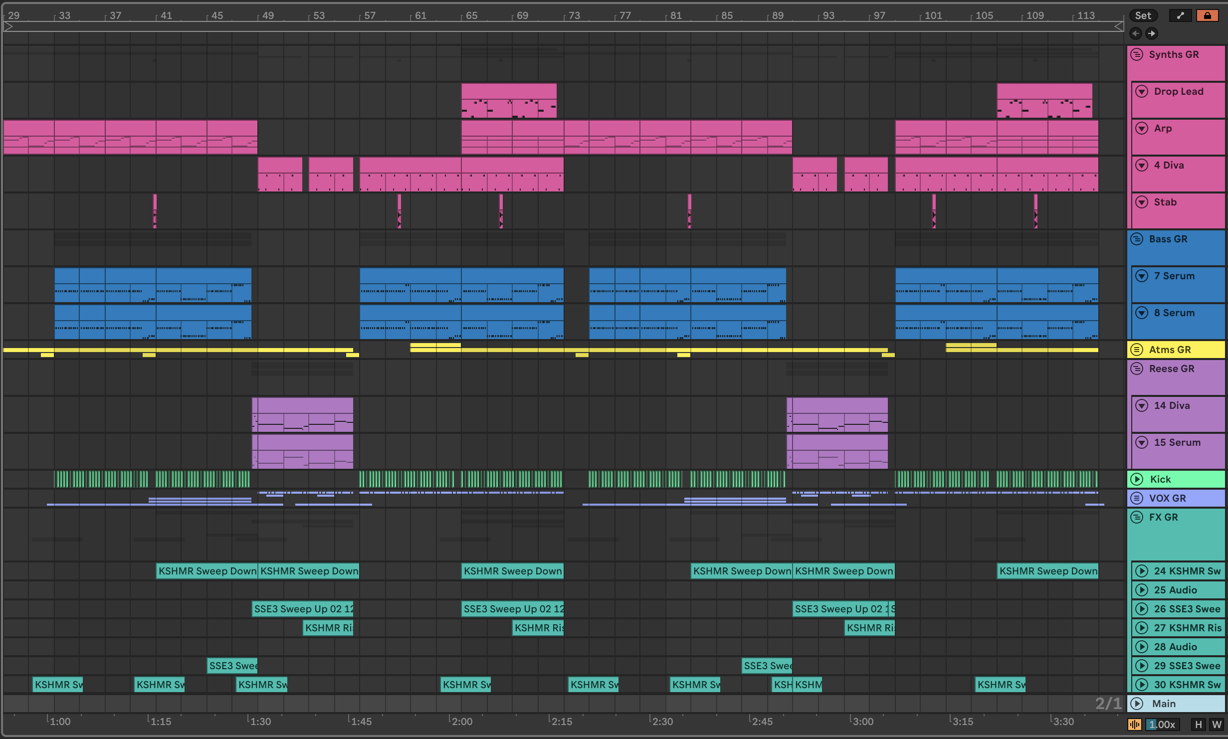Image resolution: width=1228 pixels, height=739 pixels.
Task: Jump to the next locator arrow
Action: pyautogui.click(x=1151, y=33)
